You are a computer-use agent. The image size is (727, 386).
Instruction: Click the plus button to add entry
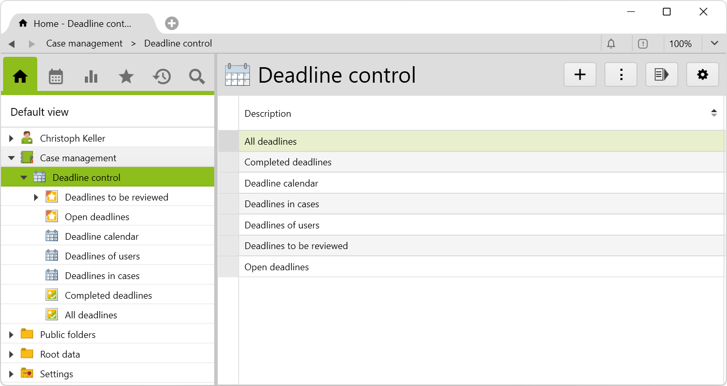[x=580, y=75]
